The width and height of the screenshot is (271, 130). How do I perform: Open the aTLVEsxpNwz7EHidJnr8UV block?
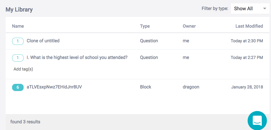pos(54,87)
